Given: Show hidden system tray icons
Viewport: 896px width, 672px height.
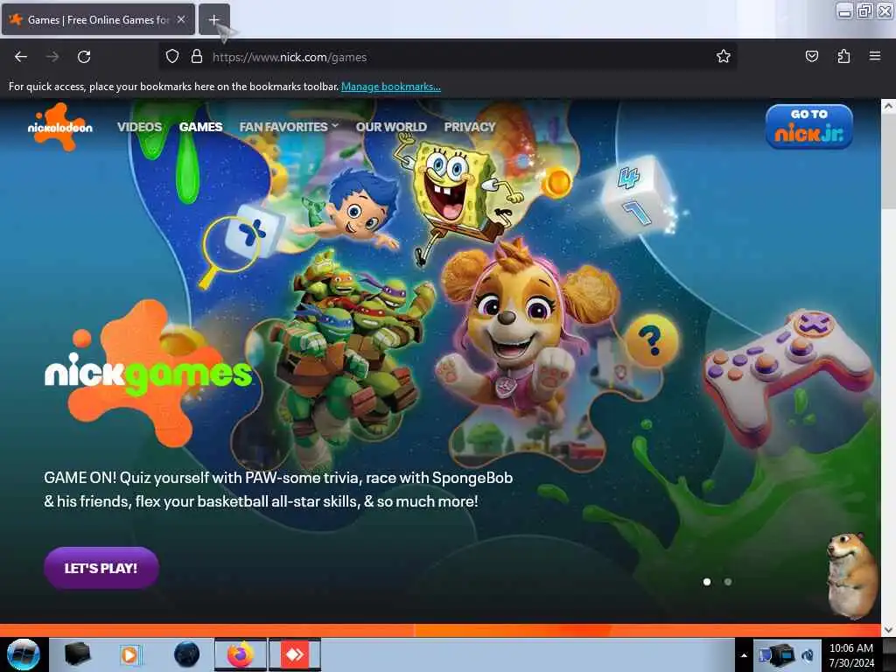Looking at the screenshot, I should click(x=744, y=654).
